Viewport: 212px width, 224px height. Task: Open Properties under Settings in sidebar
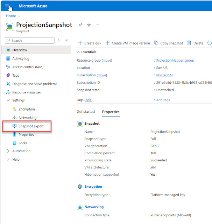[26, 134]
